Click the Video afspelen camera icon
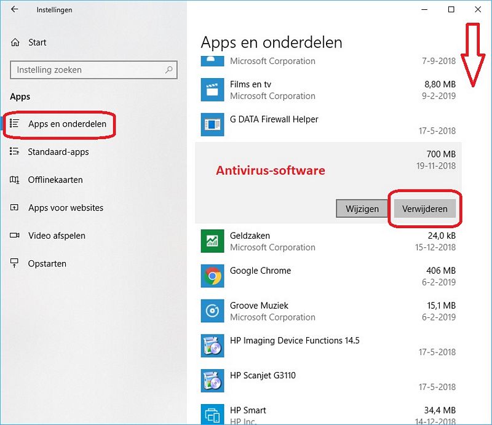The width and height of the screenshot is (492, 425). click(x=14, y=236)
